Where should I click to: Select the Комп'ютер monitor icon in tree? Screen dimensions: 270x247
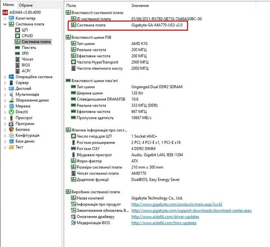[x=11, y=18]
